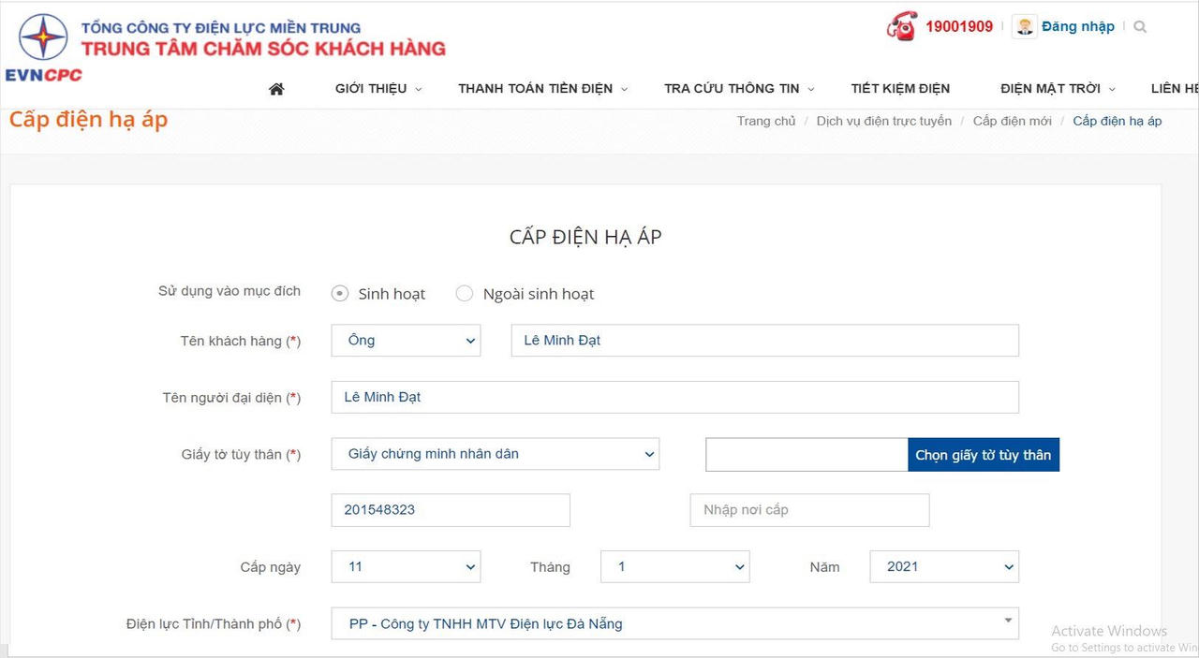This screenshot has width=1199, height=658.
Task: Select the Sinh hoạt radio button
Action: tap(339, 293)
